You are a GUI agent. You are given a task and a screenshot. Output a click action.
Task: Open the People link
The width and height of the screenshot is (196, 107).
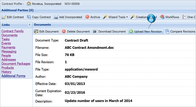tap(6, 55)
